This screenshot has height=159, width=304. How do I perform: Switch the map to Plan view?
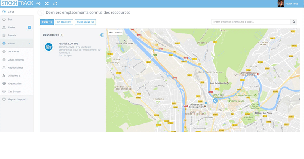[x=111, y=33]
